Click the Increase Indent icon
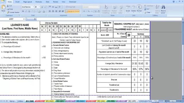Image resolution: width=184 pixels, height=103 pixels. pos(63,11)
